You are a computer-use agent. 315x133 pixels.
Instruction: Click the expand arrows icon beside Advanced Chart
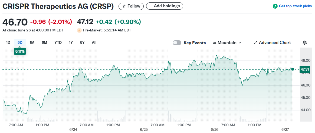[x=256, y=43]
